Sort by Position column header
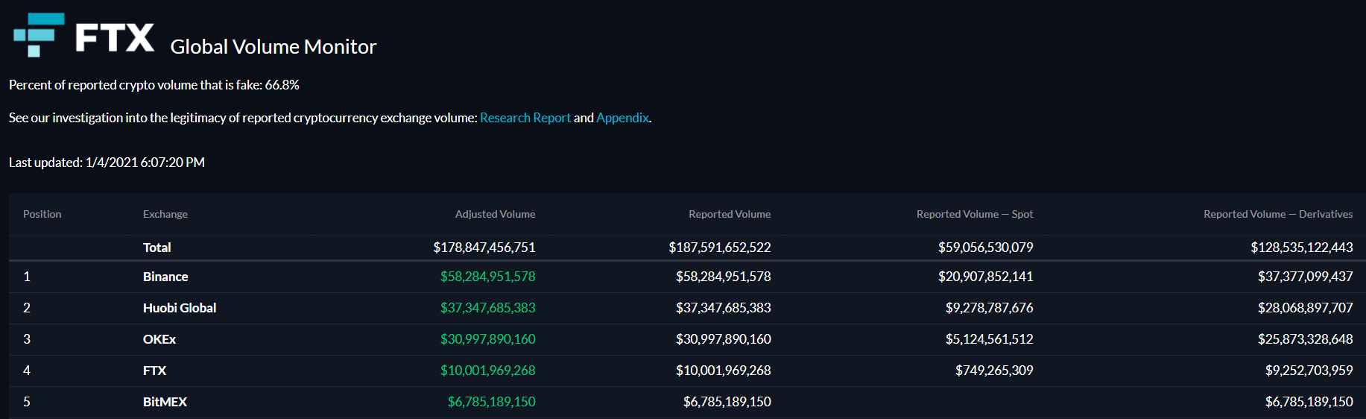 click(x=42, y=214)
